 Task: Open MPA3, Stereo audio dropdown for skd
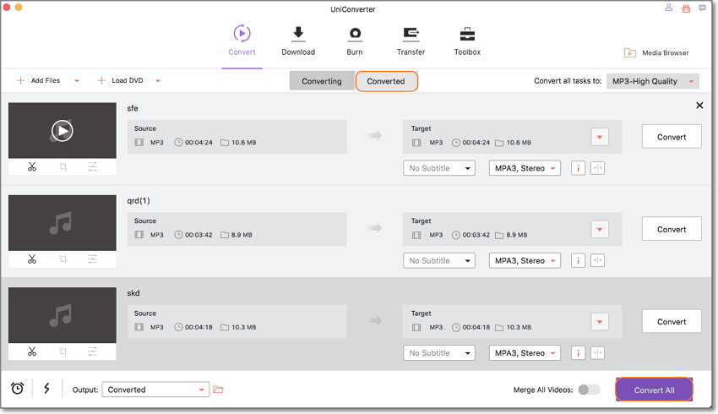[x=525, y=353]
